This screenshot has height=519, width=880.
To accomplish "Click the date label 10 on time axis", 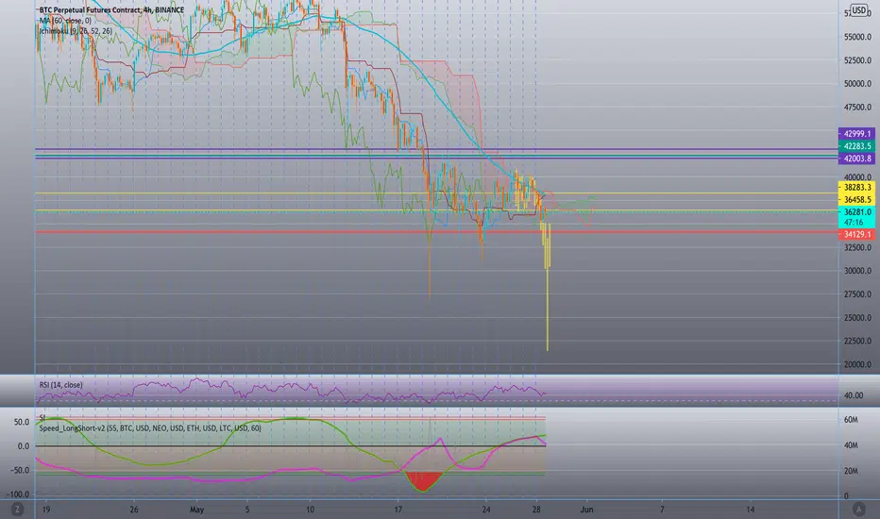I will [310, 510].
